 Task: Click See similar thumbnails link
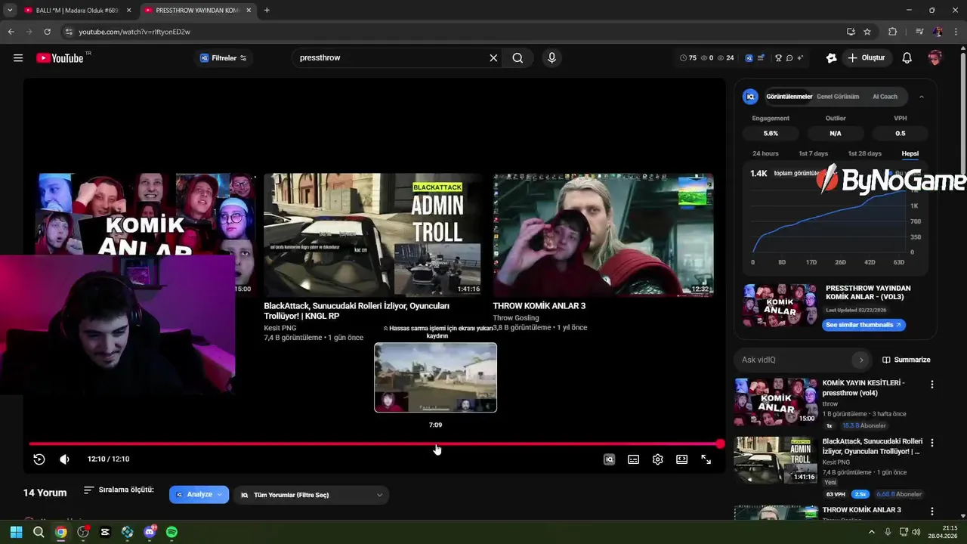pyautogui.click(x=864, y=325)
